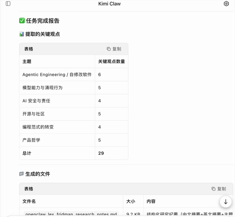The width and height of the screenshot is (235, 217).
Task: Open settings via the gear icon
Action: pyautogui.click(x=226, y=3)
